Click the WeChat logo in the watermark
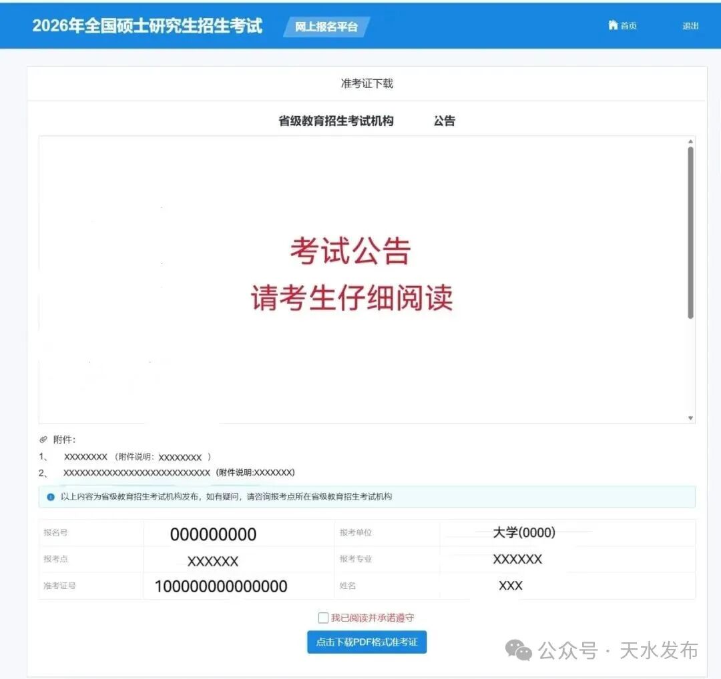Screen dimensions: 721x679 [x=519, y=650]
